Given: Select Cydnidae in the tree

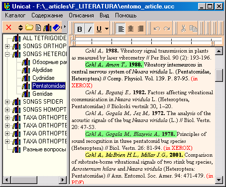Looking at the screenshot, I should click(x=43, y=78).
